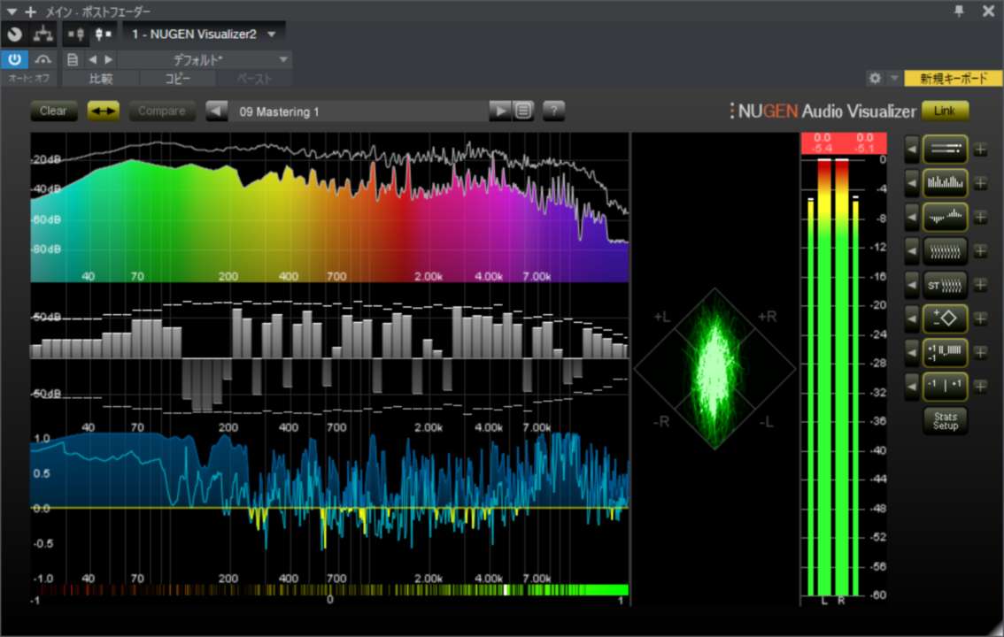Image resolution: width=1004 pixels, height=637 pixels.
Task: Click the Clear button
Action: click(x=53, y=111)
